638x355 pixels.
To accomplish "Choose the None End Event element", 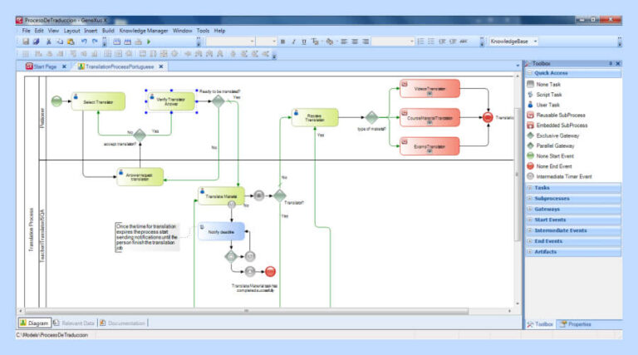I will [554, 165].
